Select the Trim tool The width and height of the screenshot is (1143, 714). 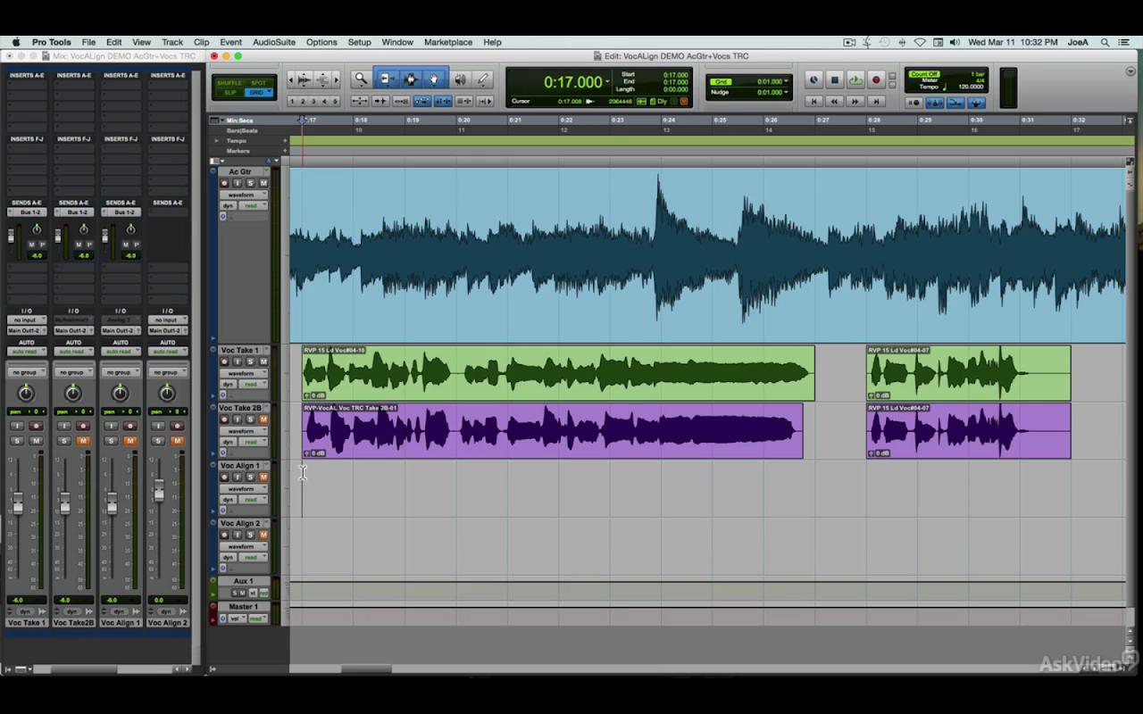tap(386, 79)
